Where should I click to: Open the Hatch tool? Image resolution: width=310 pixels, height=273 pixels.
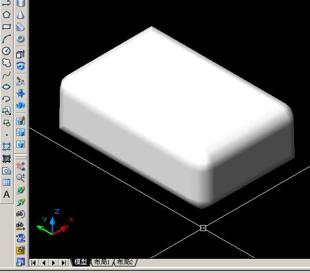tap(7, 147)
